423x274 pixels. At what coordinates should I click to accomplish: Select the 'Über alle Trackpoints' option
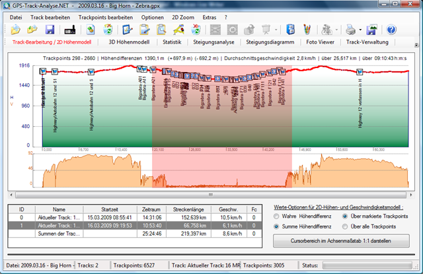click(346, 226)
